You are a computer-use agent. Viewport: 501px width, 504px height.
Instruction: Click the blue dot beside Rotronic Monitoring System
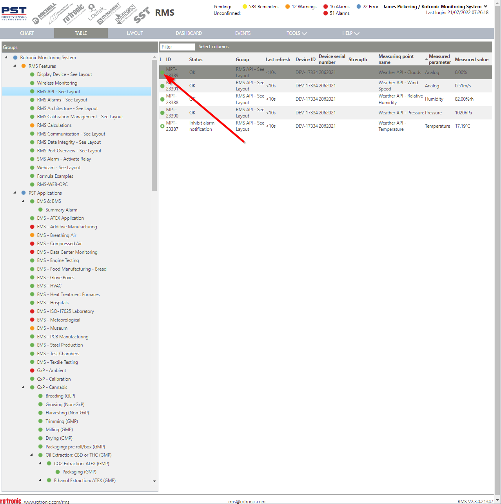pyautogui.click(x=15, y=58)
